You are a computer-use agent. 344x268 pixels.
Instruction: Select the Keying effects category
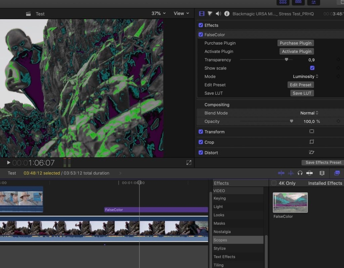tap(220, 199)
